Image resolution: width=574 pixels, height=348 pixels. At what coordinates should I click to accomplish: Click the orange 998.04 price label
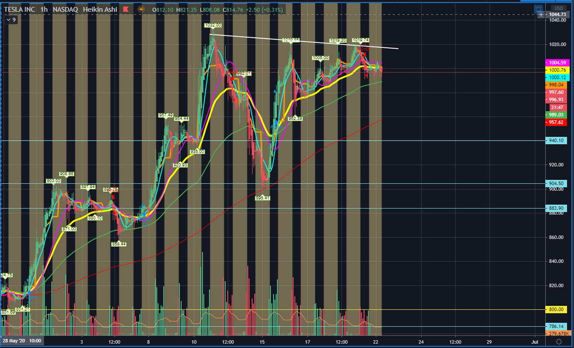555,85
